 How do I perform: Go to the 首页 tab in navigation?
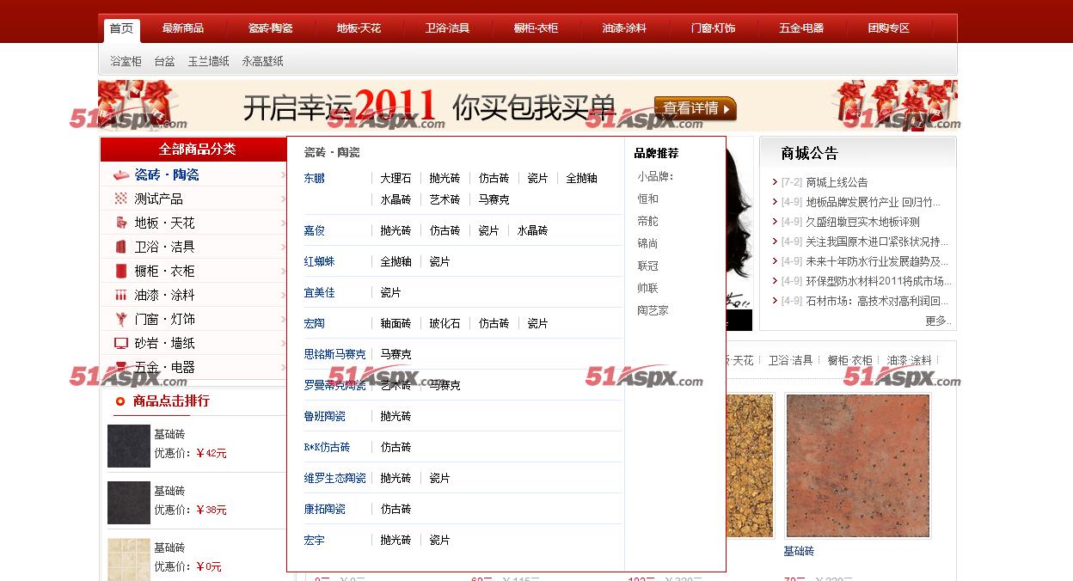[x=121, y=28]
